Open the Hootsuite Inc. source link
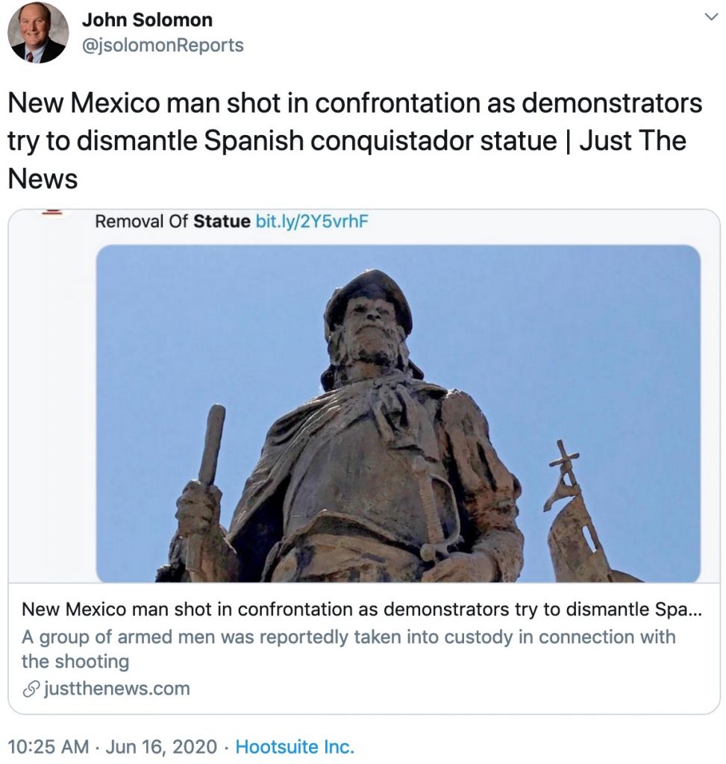Screen dimensions: 726x764 tap(295, 746)
